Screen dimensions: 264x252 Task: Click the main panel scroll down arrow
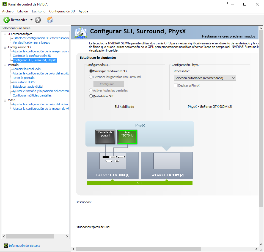pyautogui.click(x=261, y=244)
